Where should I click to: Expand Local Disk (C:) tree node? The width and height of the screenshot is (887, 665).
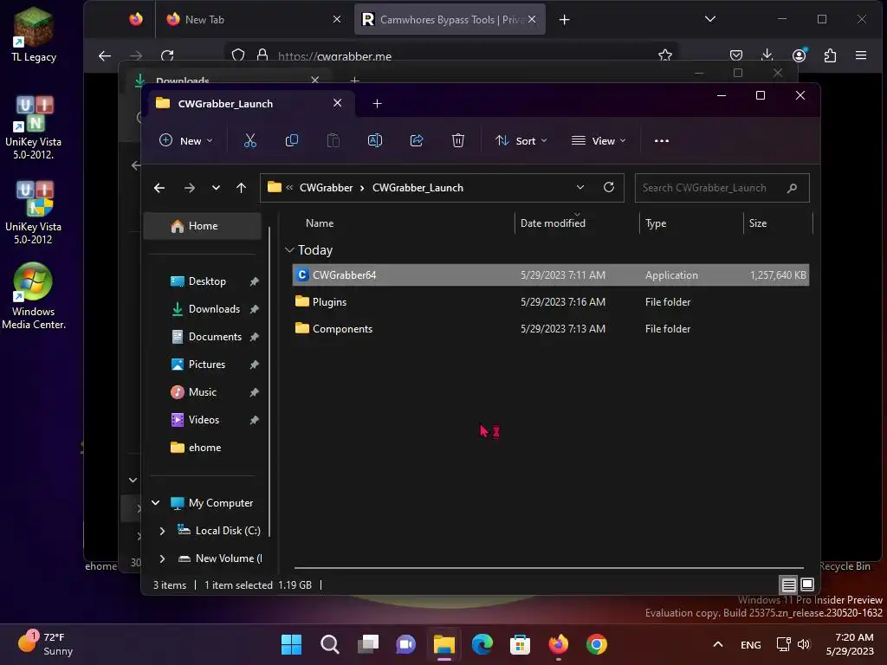point(162,531)
